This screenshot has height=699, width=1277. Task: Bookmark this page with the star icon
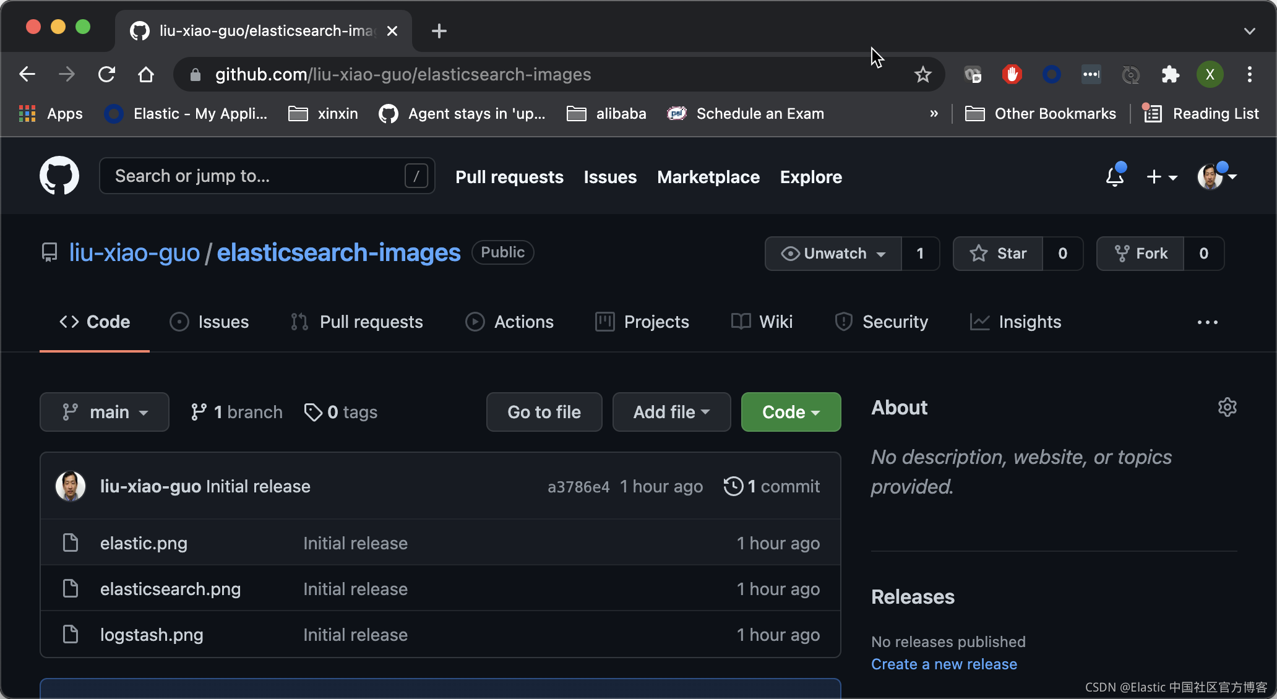[922, 74]
